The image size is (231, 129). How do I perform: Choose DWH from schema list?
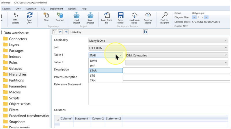click(x=106, y=61)
